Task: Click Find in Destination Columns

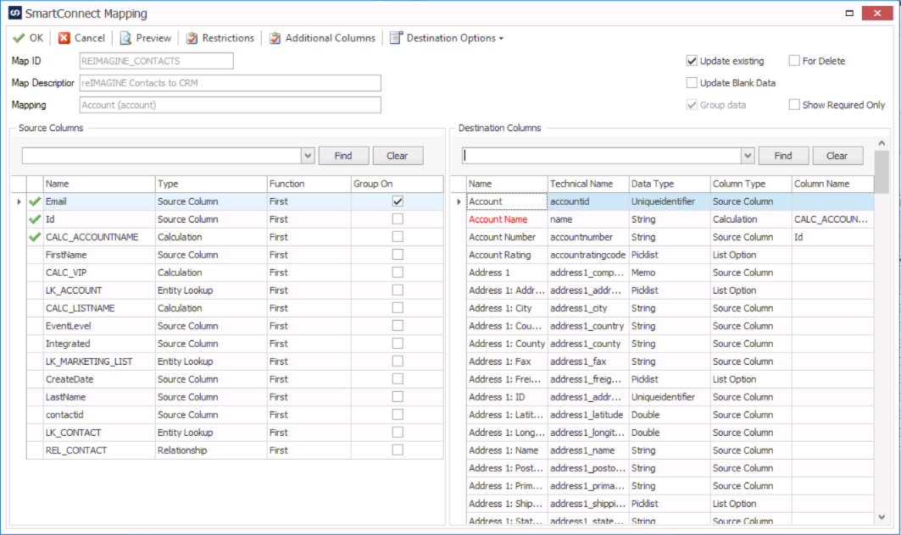Action: (x=783, y=156)
